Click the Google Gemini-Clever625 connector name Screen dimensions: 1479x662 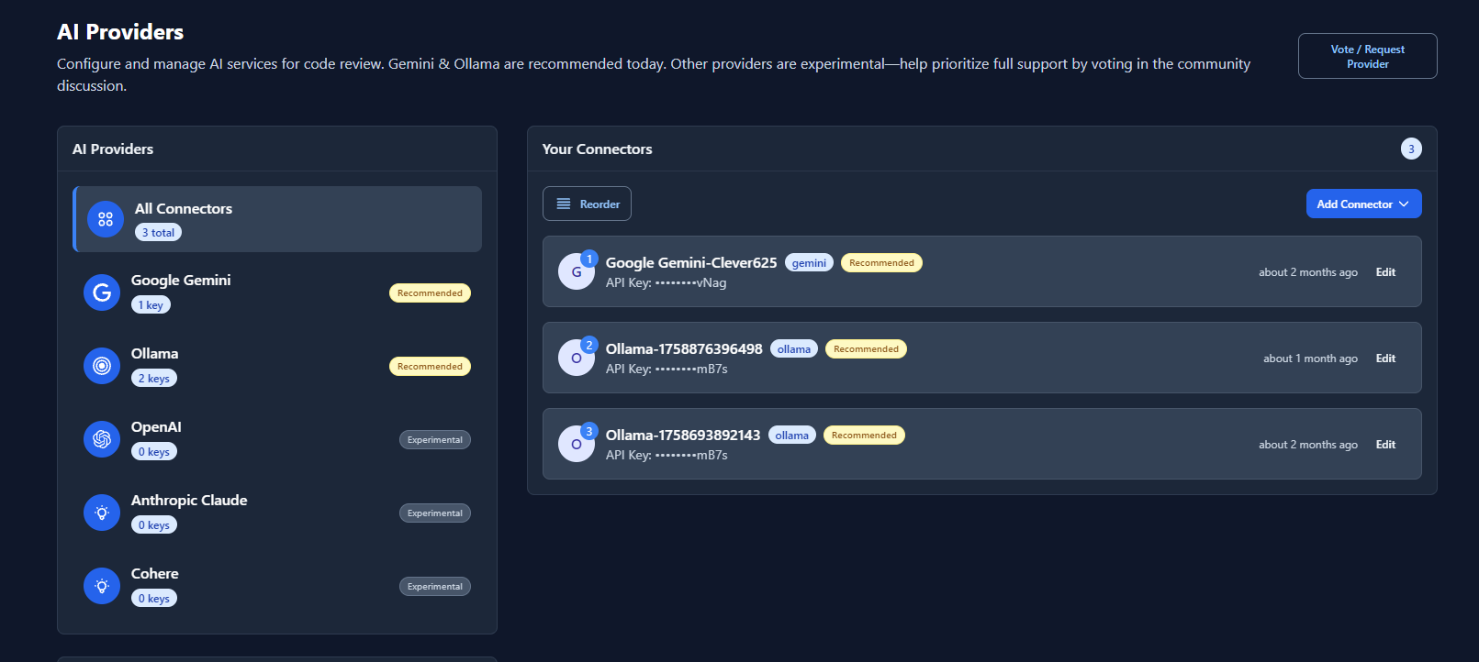pyautogui.click(x=691, y=262)
